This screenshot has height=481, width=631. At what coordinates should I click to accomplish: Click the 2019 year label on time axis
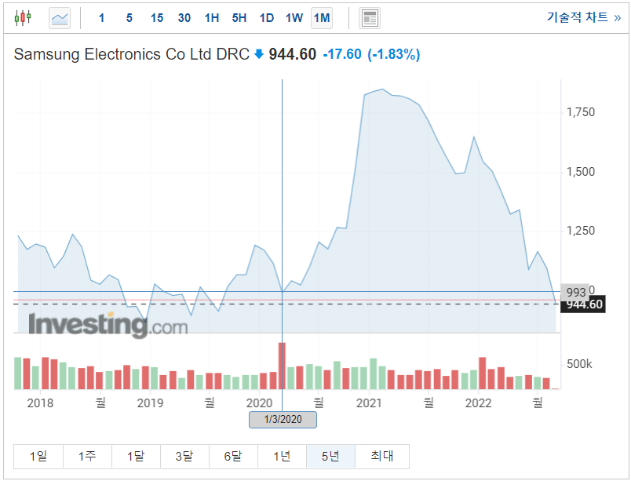tap(150, 403)
